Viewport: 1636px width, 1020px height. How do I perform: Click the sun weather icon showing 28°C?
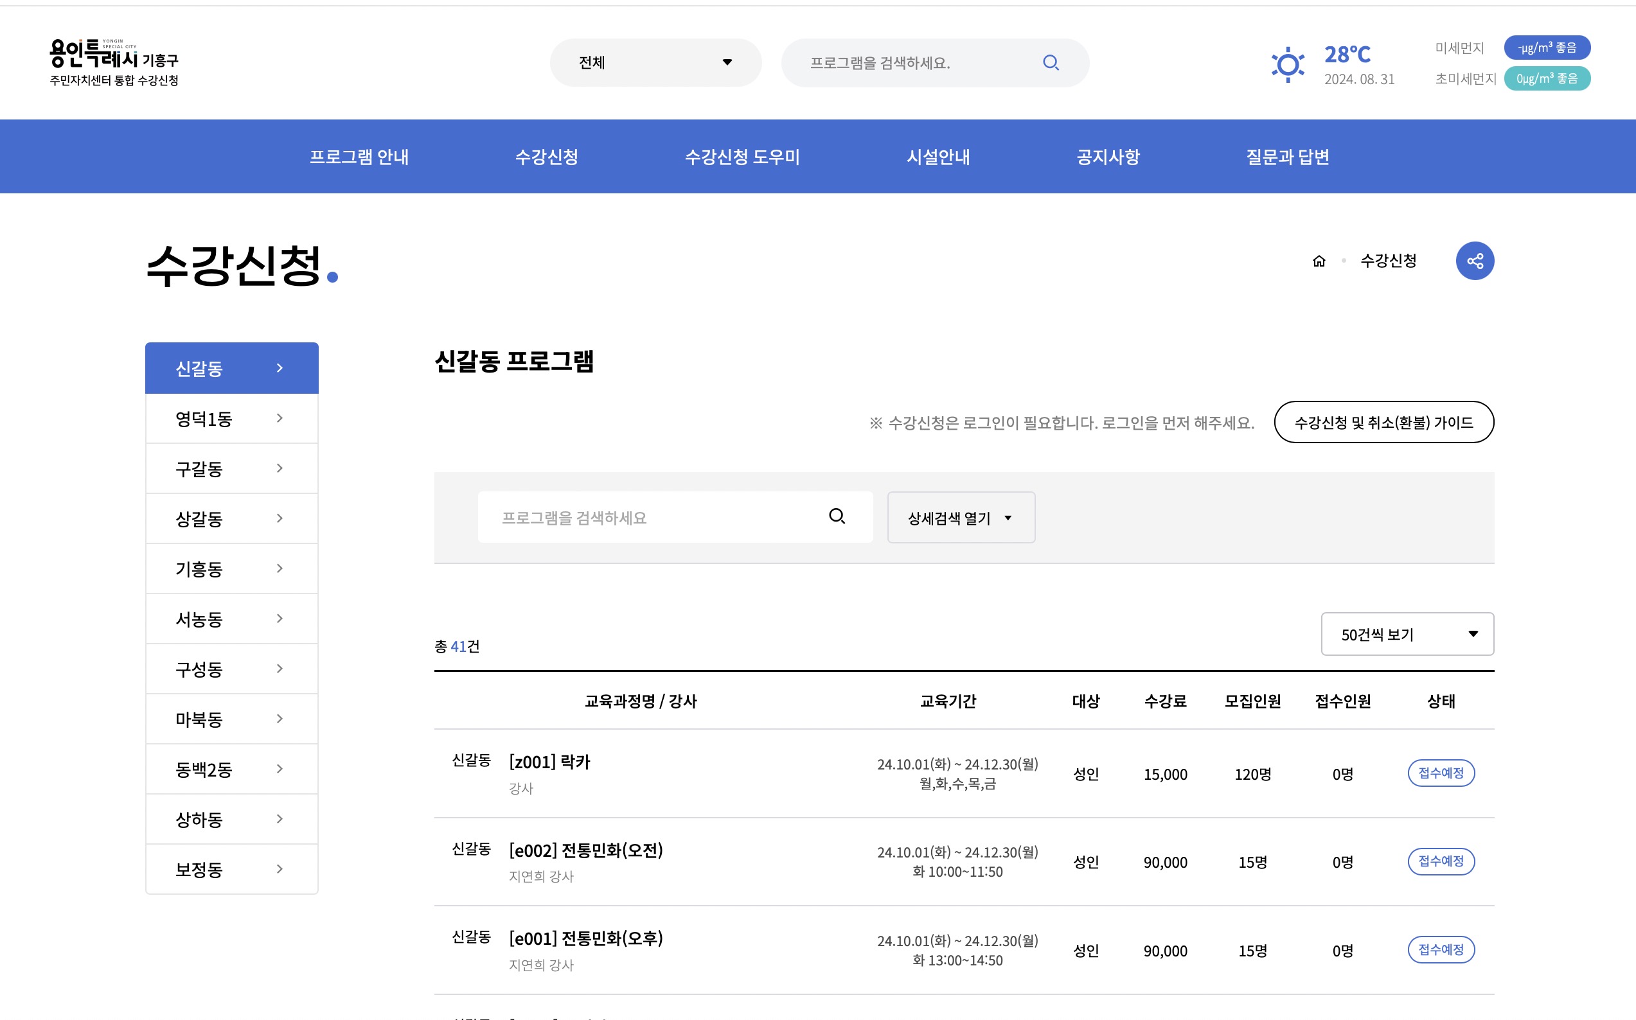(x=1288, y=65)
